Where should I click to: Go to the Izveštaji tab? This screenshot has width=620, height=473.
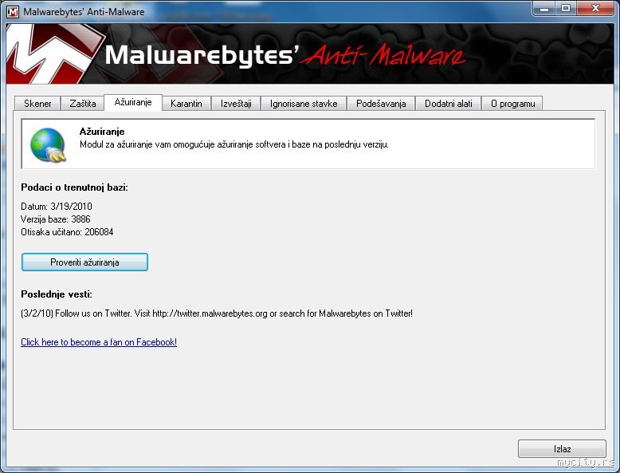236,104
